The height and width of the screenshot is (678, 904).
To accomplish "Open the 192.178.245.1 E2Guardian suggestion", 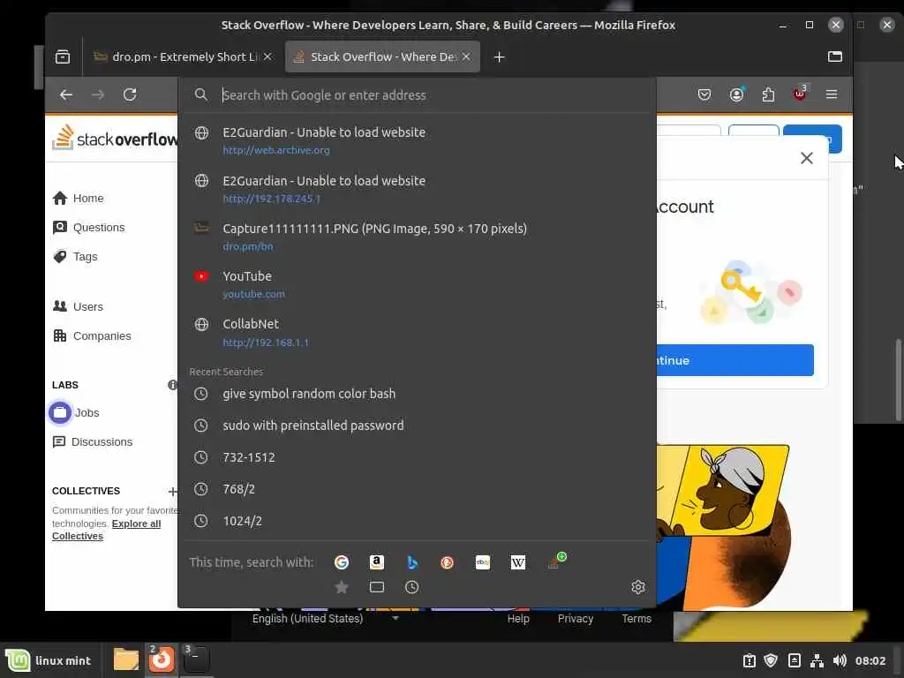I will click(417, 189).
